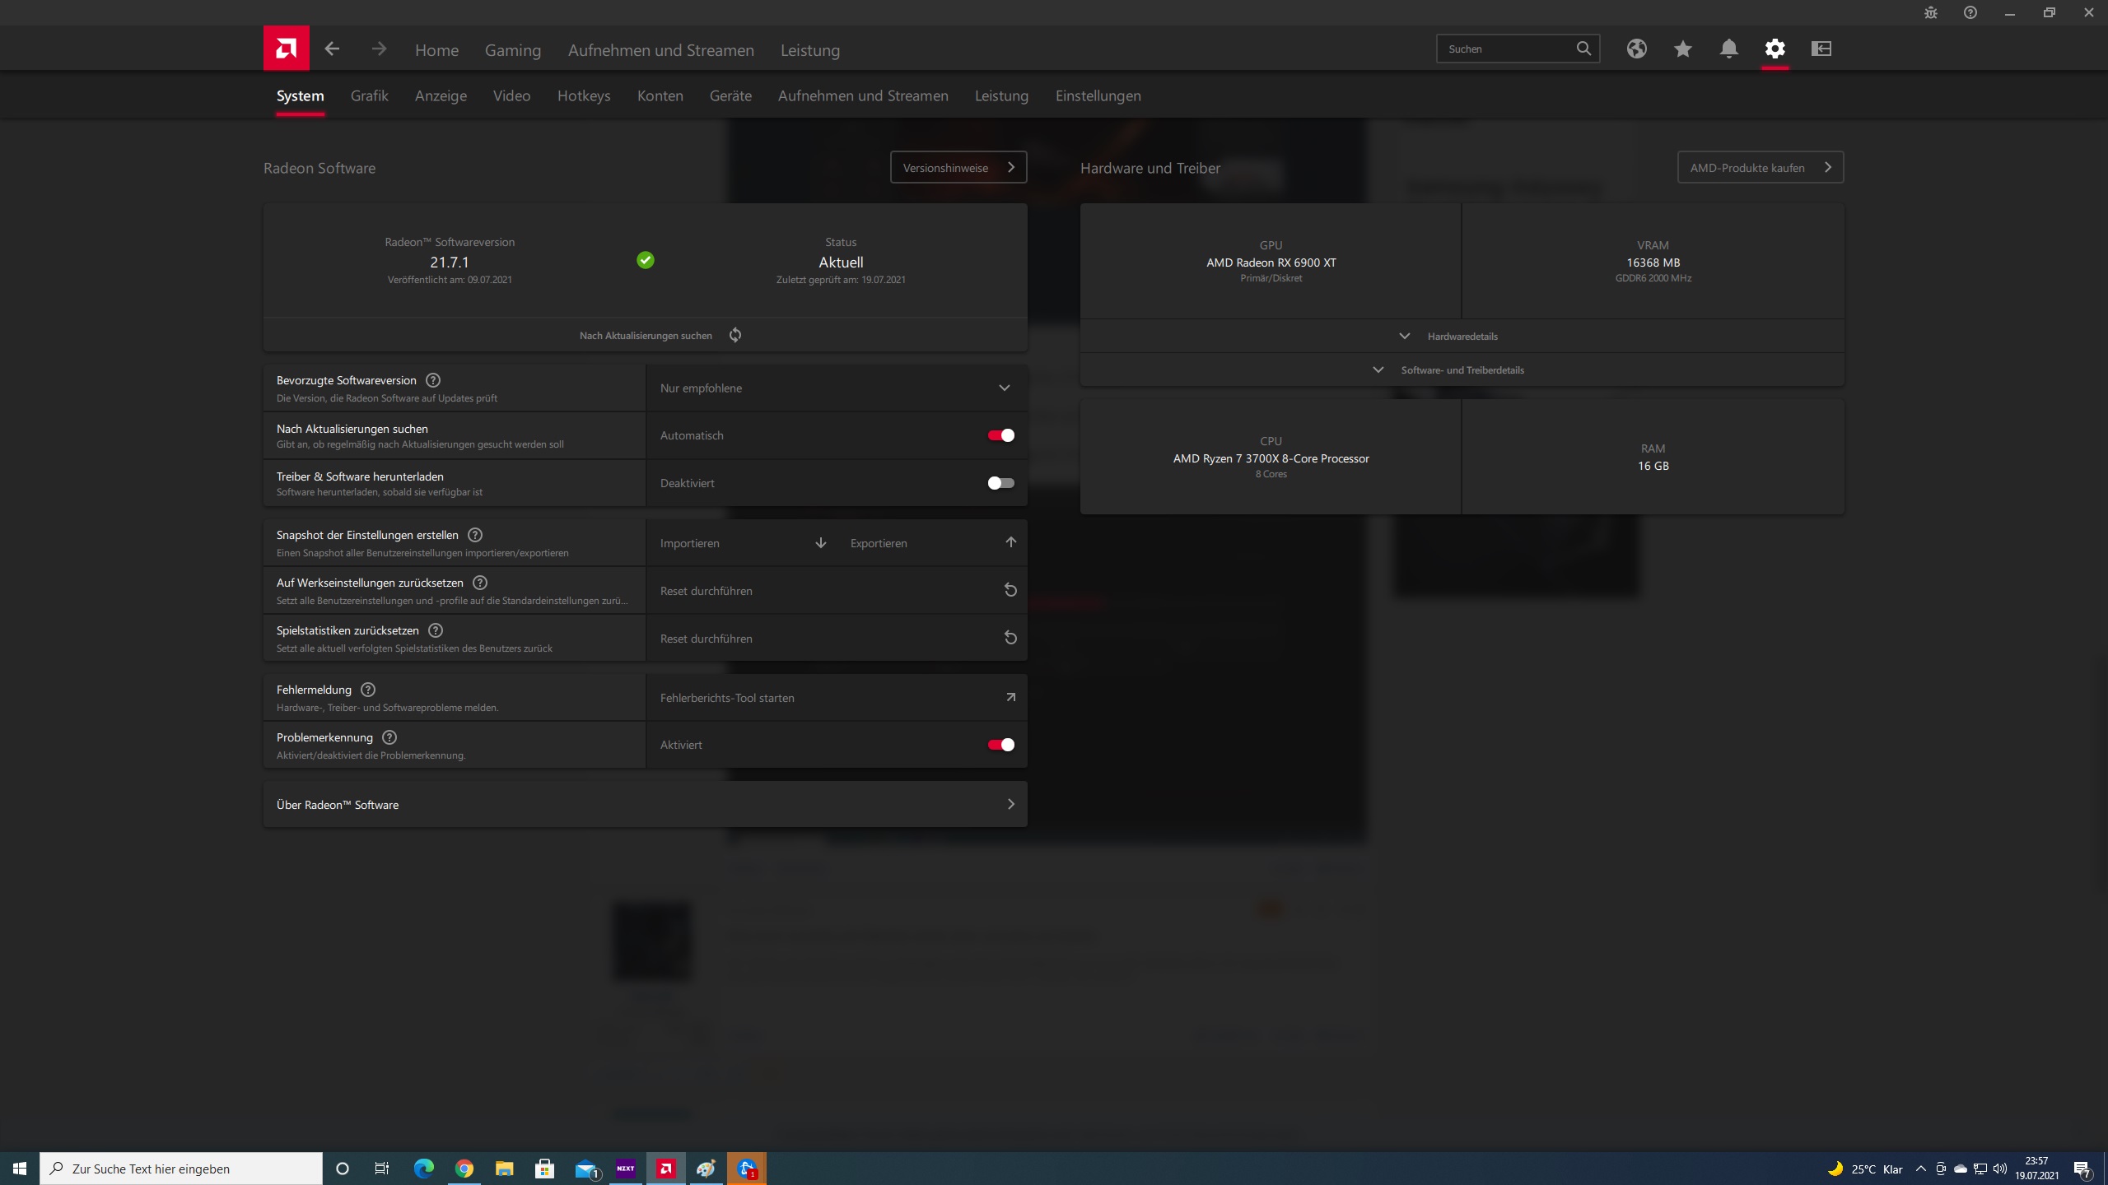The image size is (2108, 1185).
Task: Turn off Problemerkennung toggle
Action: (x=1000, y=745)
